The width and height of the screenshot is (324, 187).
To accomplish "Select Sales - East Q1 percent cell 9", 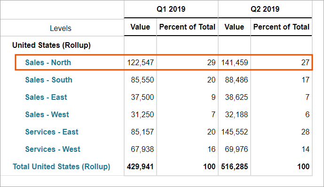I will (x=213, y=97).
